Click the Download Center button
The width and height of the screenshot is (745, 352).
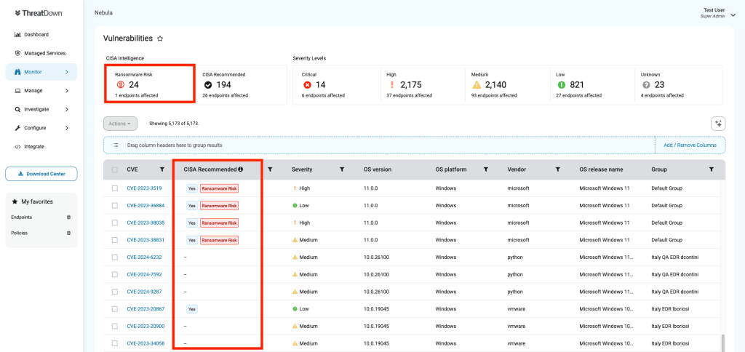(41, 174)
